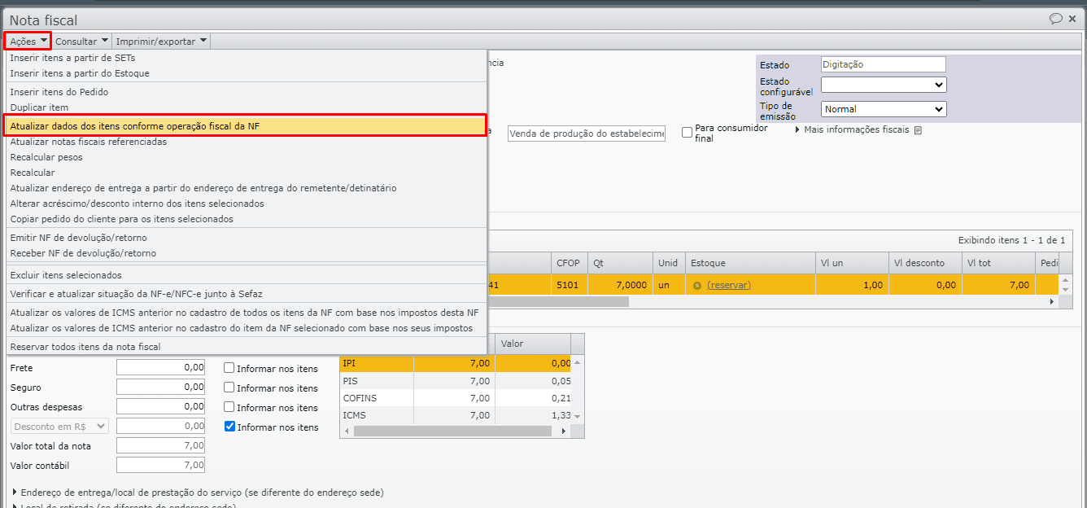Click the Venda de produção do estabelecimento field
The width and height of the screenshot is (1087, 508).
click(587, 134)
